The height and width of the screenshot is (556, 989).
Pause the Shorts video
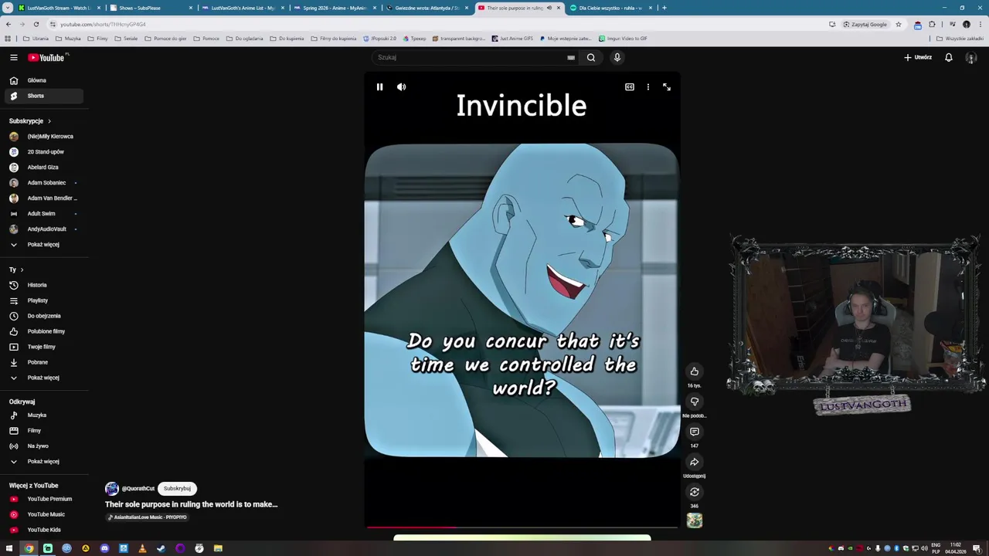coord(379,87)
